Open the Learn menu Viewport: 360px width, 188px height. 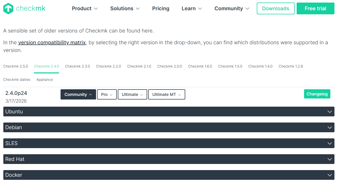point(192,8)
